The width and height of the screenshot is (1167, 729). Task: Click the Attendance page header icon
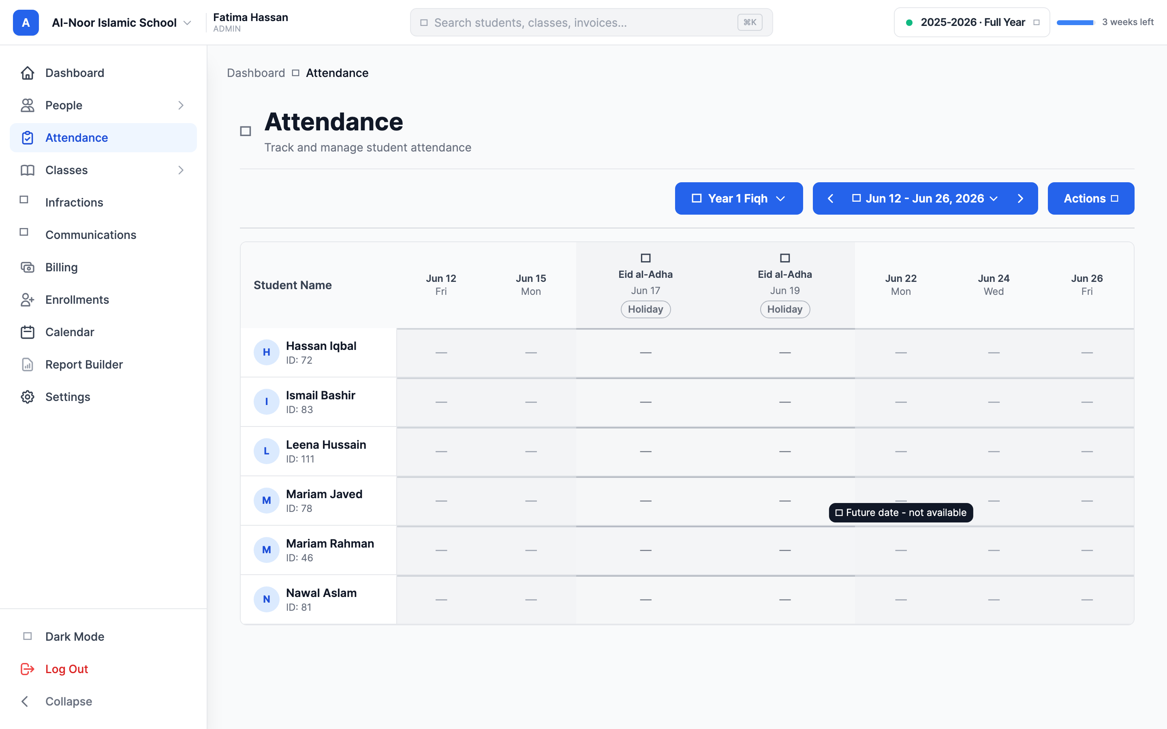point(246,131)
